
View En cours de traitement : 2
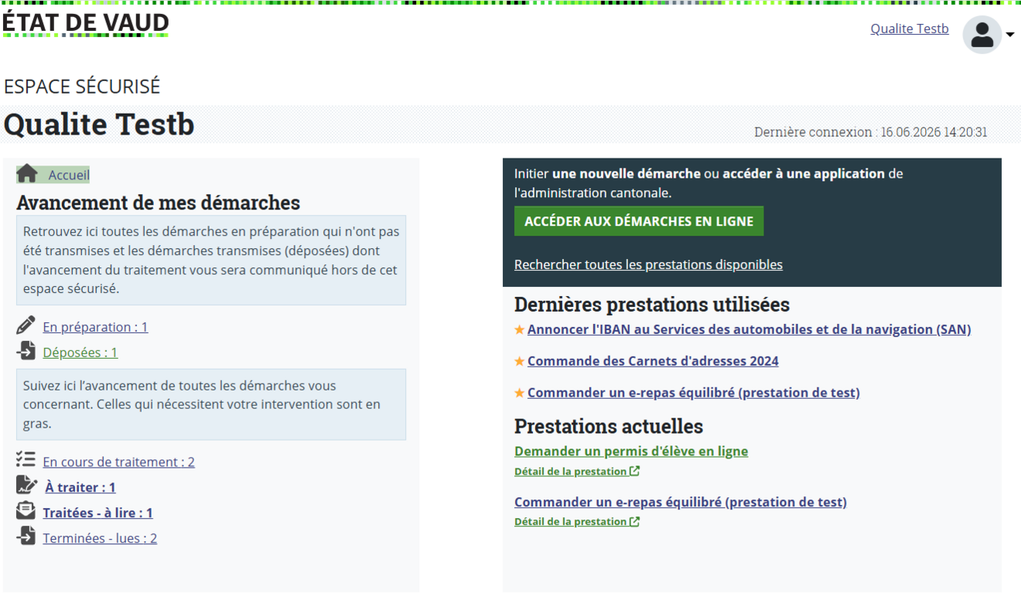click(x=118, y=462)
